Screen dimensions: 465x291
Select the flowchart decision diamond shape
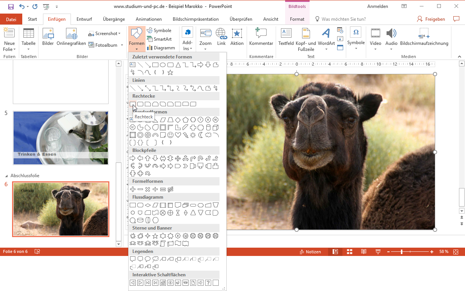148,205
